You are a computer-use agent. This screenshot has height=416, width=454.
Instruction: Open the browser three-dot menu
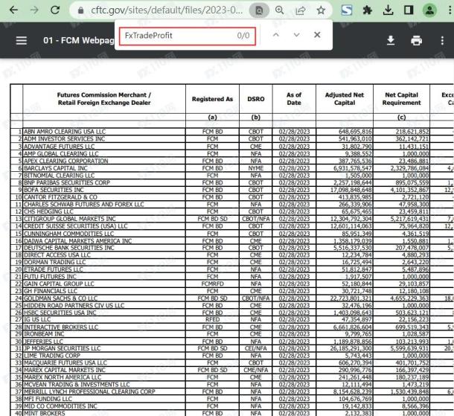point(450,10)
